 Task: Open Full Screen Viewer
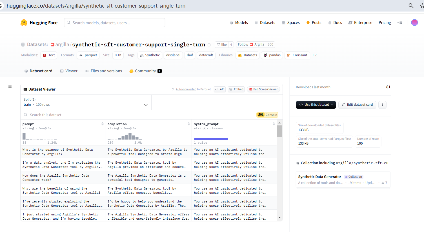[263, 89]
